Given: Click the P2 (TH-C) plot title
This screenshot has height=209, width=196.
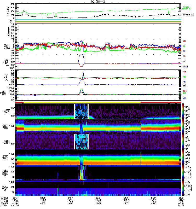Looking at the screenshot, I should tap(98, 2).
